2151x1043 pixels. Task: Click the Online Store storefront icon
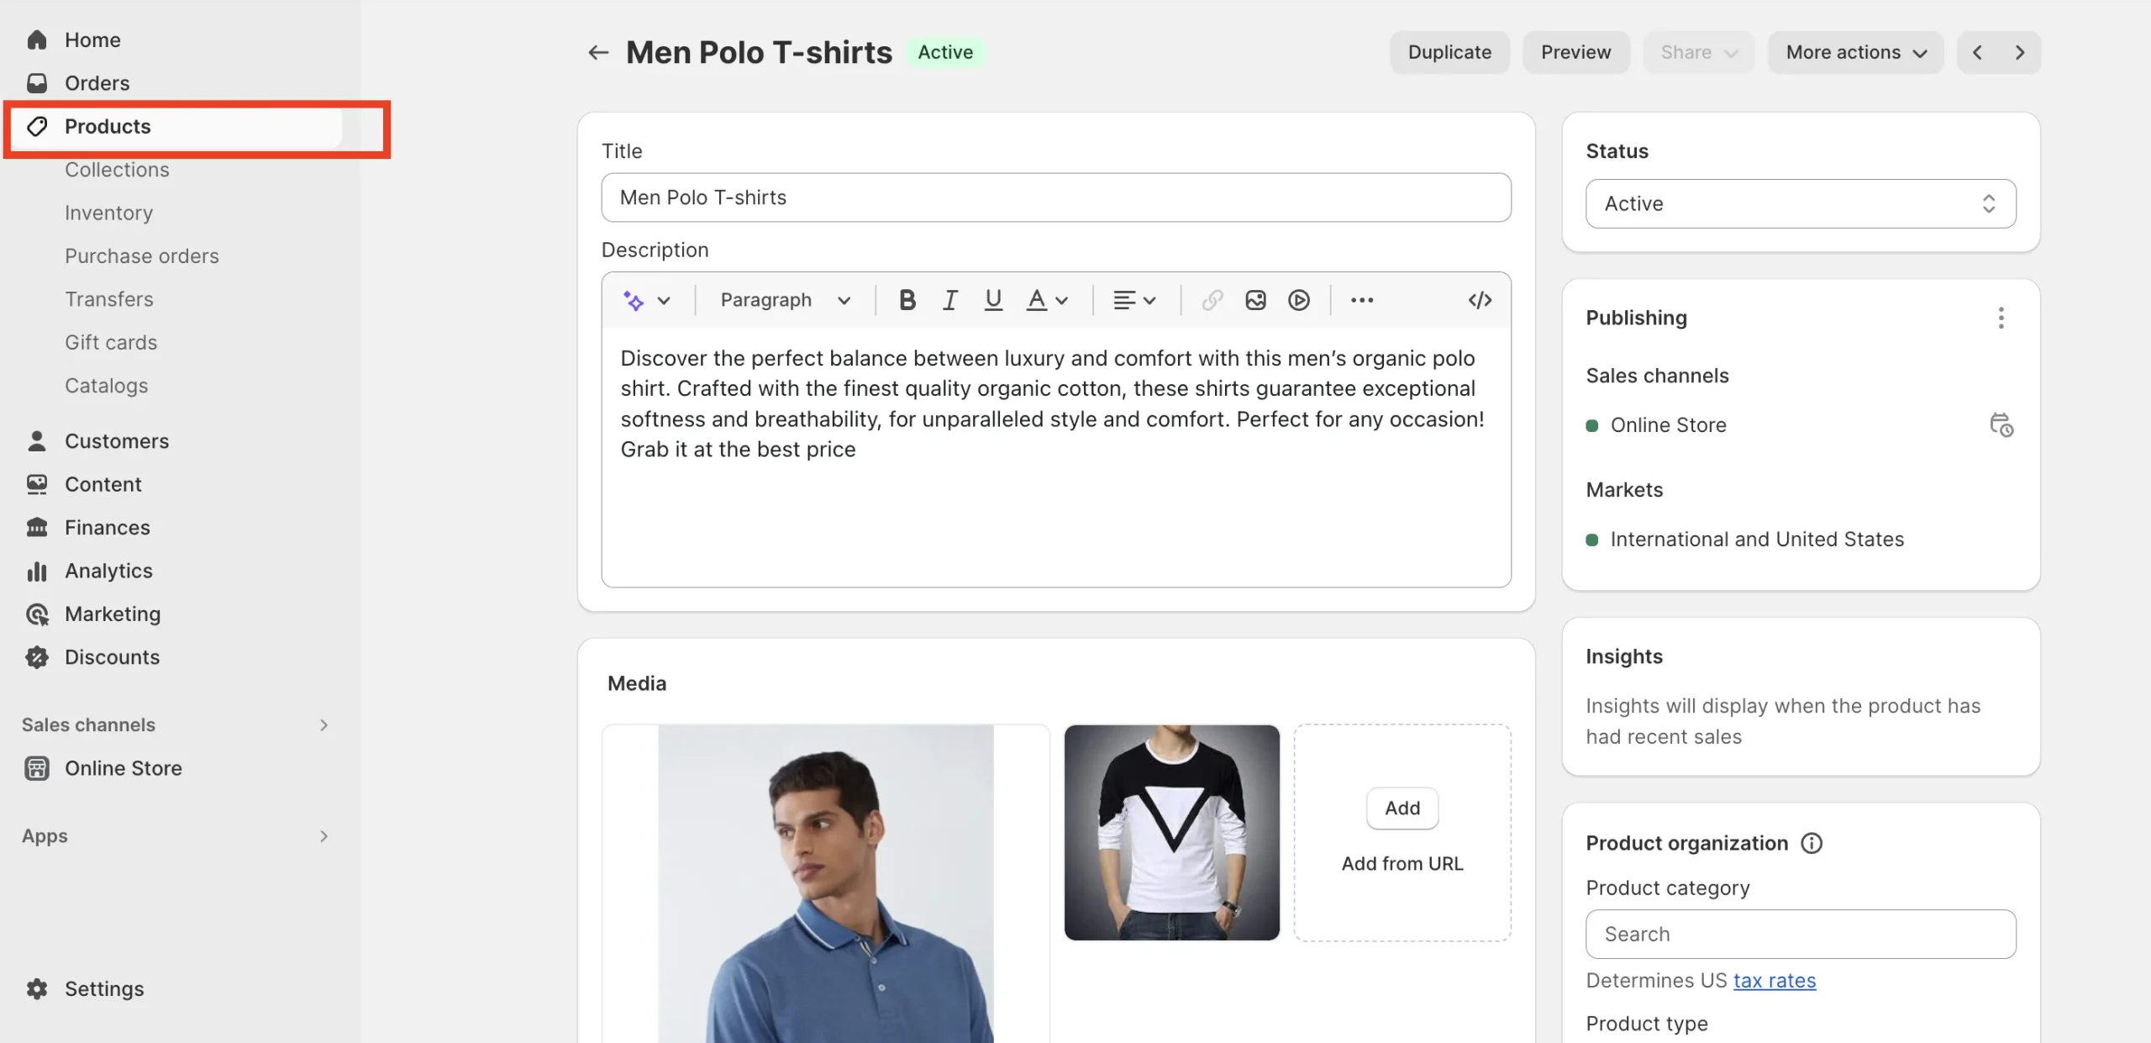tap(37, 768)
